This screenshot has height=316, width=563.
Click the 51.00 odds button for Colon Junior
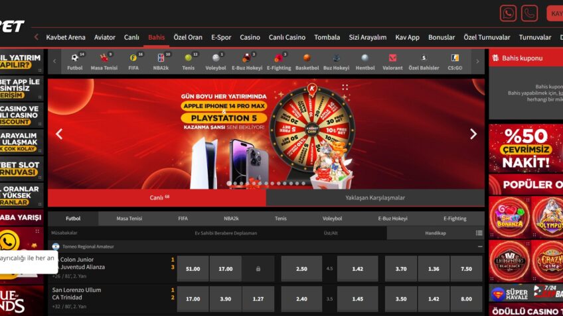tap(193, 269)
